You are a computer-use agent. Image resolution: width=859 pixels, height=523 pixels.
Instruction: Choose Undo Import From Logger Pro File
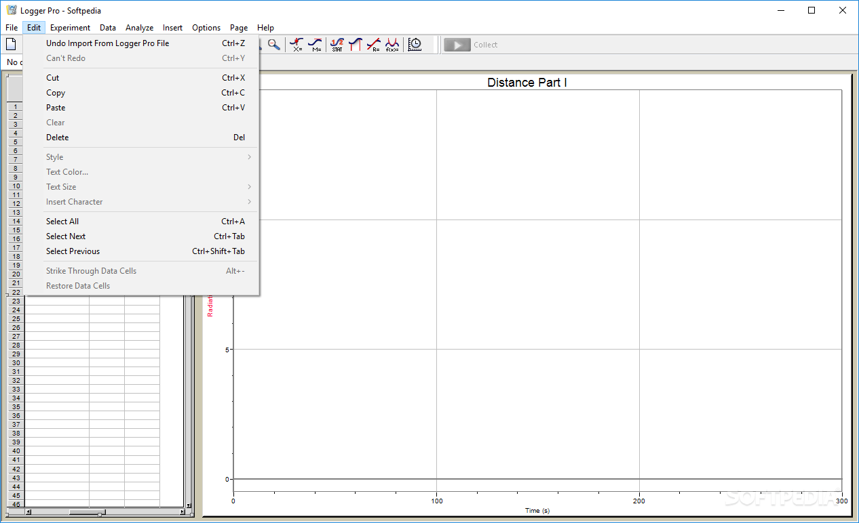point(141,43)
